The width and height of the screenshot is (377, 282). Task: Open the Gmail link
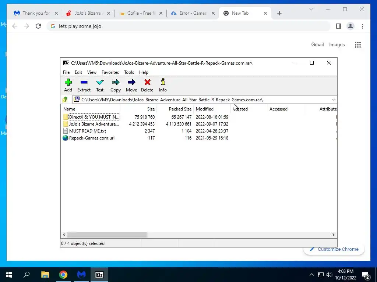pos(317,44)
